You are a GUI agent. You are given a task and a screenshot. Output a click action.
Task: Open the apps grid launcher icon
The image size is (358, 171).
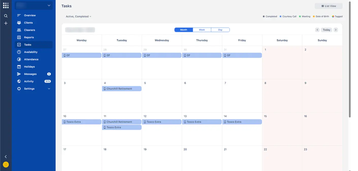coord(6,5)
